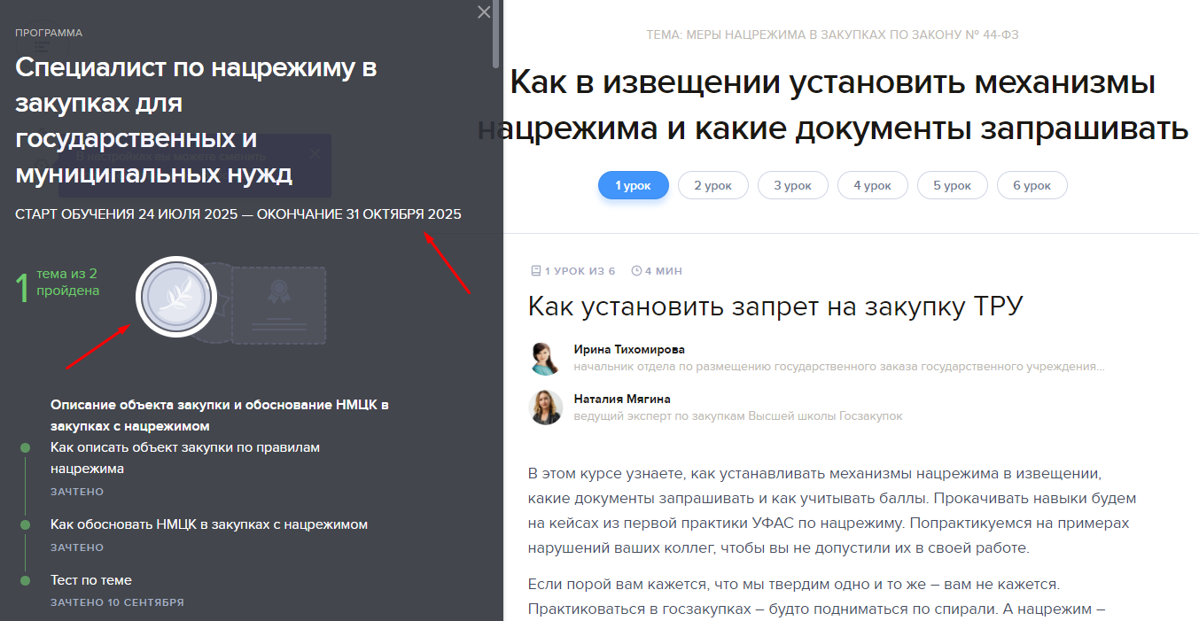Go to the 3 урок tab

[792, 185]
